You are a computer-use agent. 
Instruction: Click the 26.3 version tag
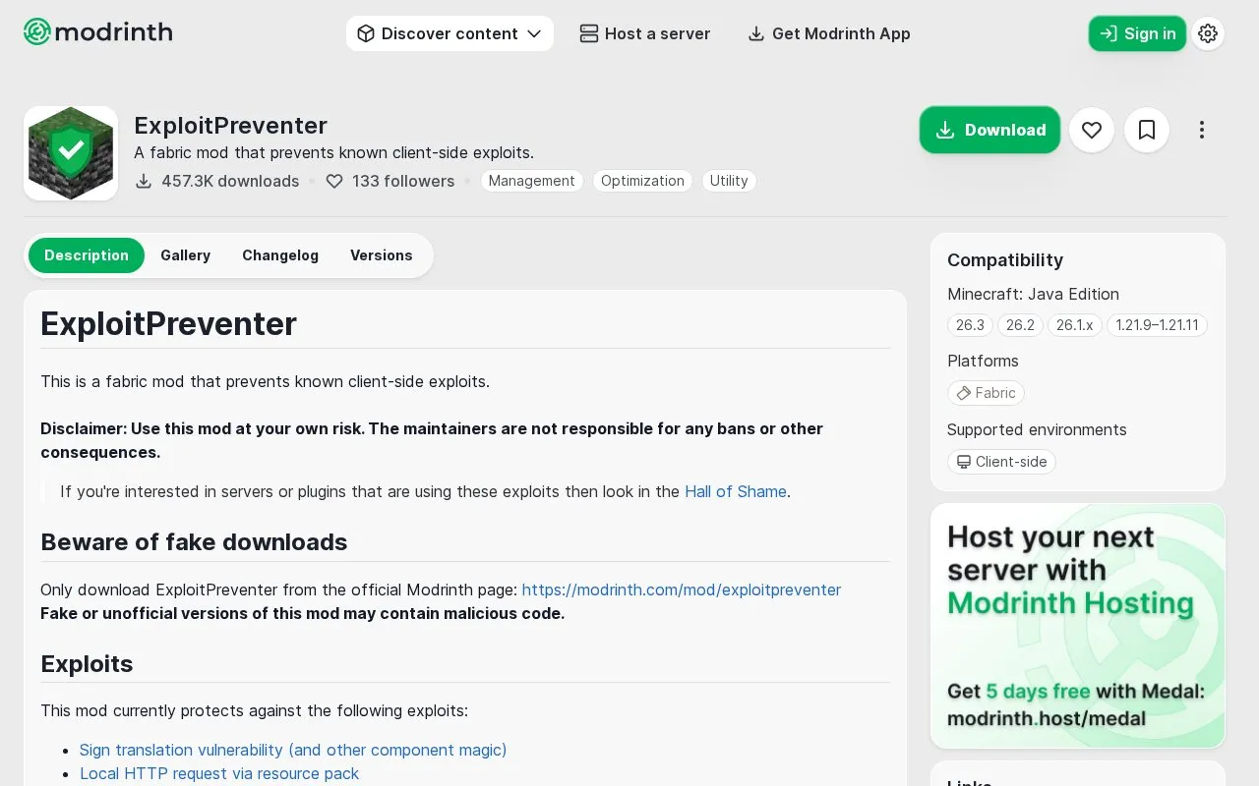point(970,325)
